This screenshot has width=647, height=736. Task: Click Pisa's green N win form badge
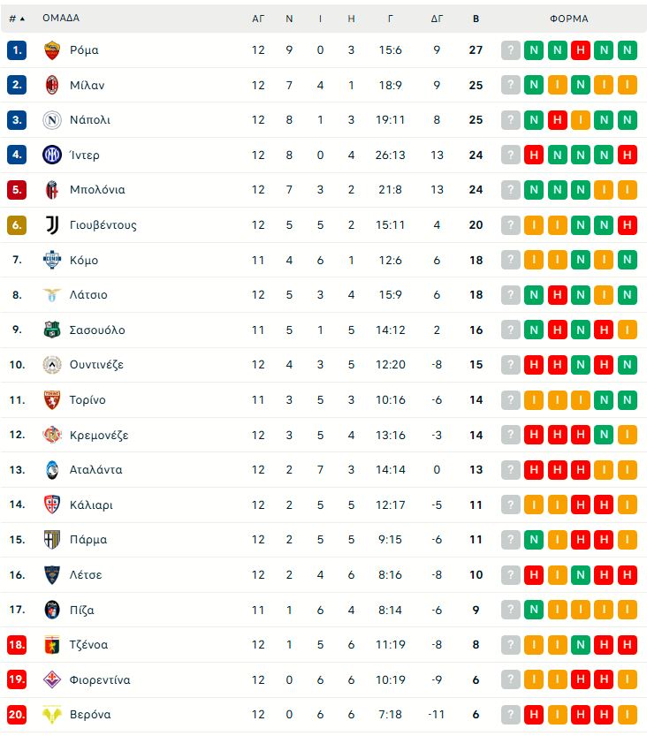tap(534, 610)
